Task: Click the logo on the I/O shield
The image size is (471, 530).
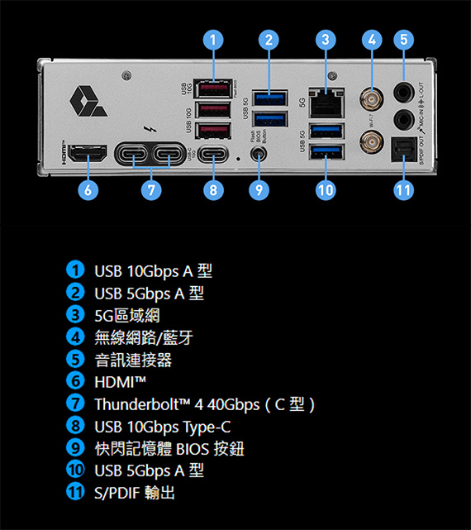Action: click(x=88, y=101)
